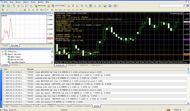Switch chart to candlesticks icon
190x111 pixels.
pos(73,6)
